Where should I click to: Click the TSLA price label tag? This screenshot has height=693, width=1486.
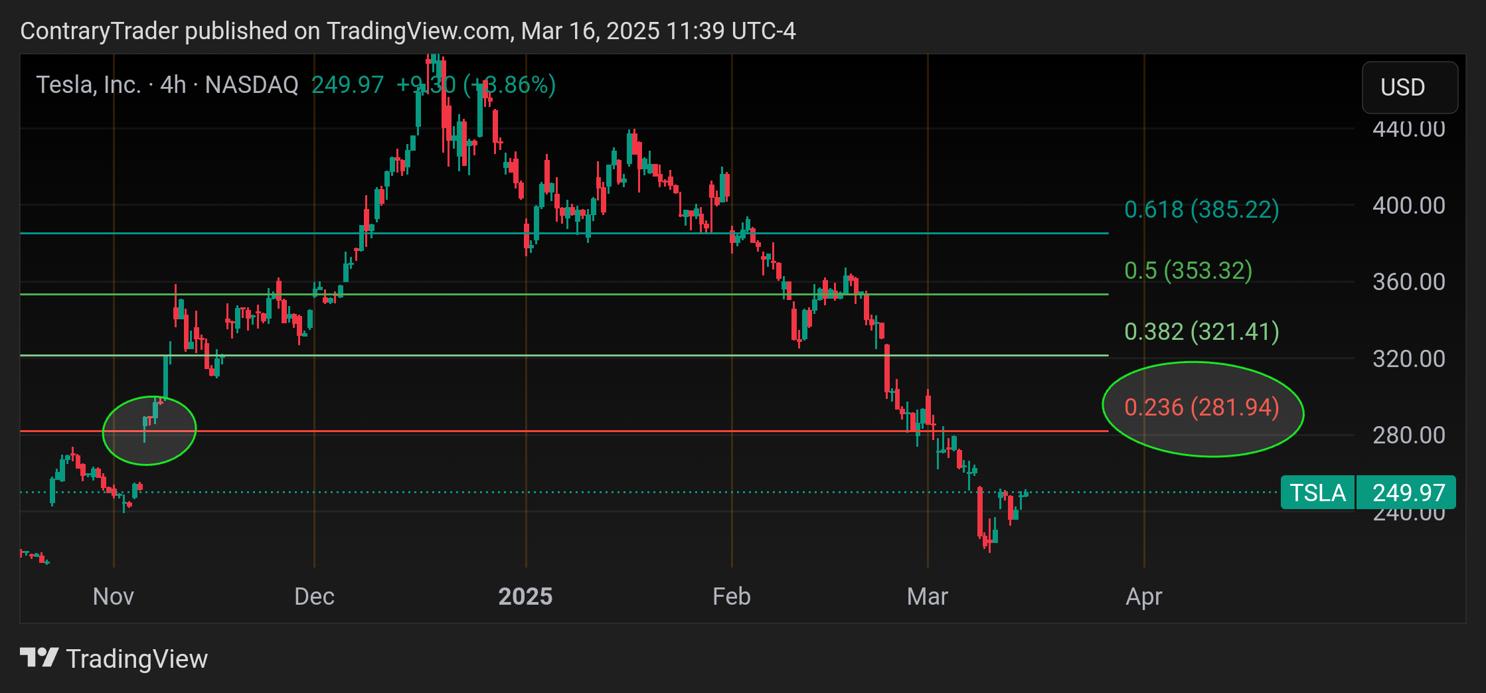coord(1317,493)
